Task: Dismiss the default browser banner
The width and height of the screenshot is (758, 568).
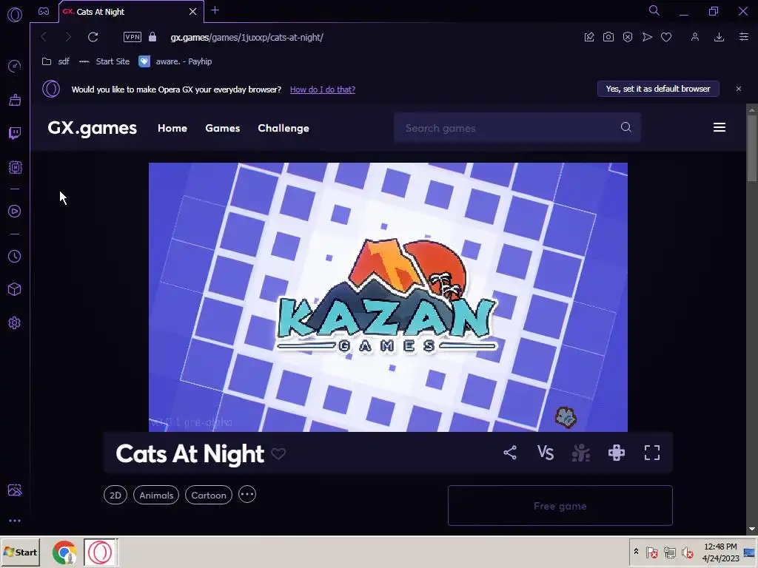Action: click(x=738, y=89)
